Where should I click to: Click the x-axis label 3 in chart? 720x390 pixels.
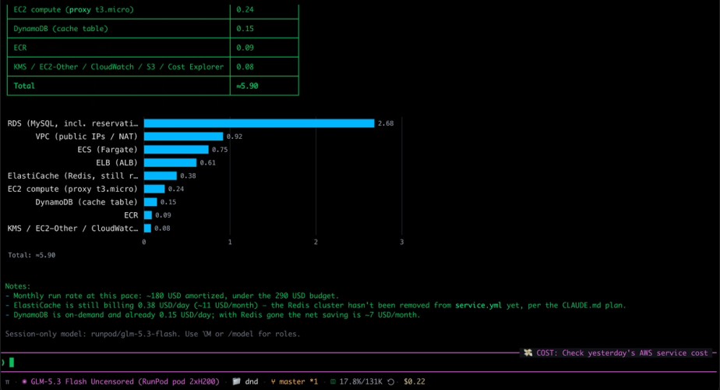point(402,242)
